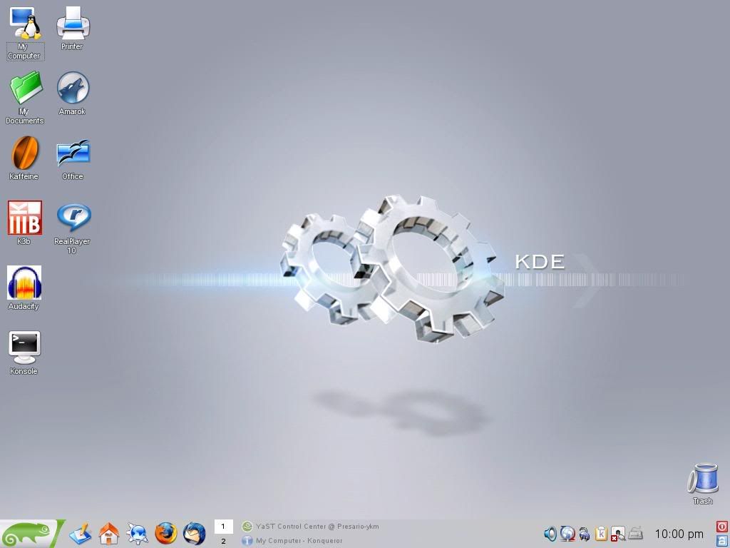The image size is (730, 548).
Task: Open the printer tray icon
Action: 635,534
